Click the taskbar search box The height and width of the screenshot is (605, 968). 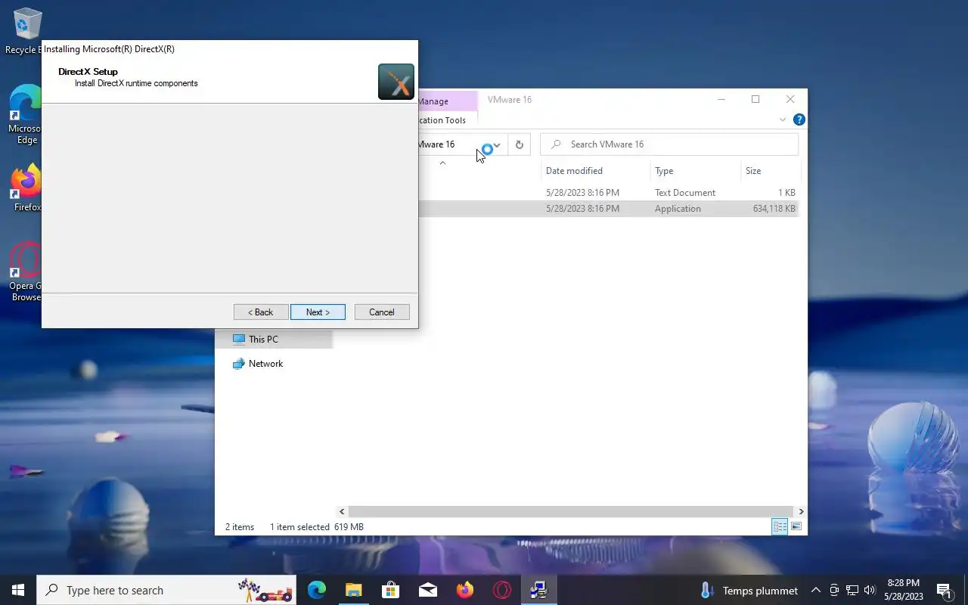click(166, 590)
